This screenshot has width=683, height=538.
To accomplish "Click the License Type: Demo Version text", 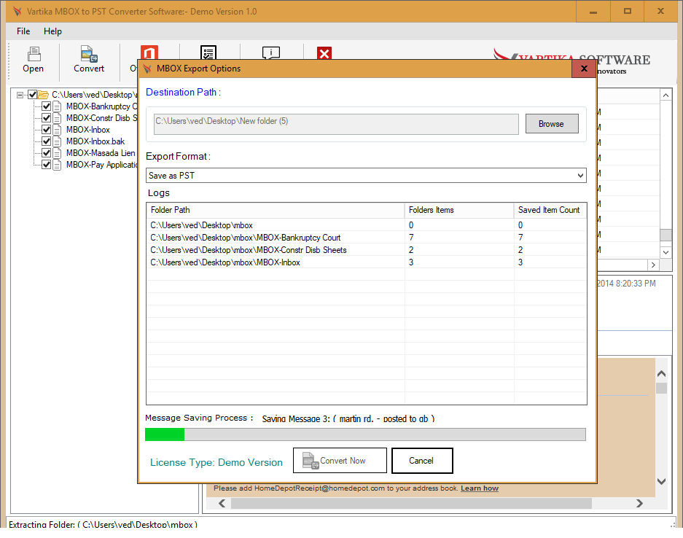I will (216, 463).
